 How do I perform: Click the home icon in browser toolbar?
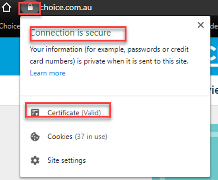(7, 7)
